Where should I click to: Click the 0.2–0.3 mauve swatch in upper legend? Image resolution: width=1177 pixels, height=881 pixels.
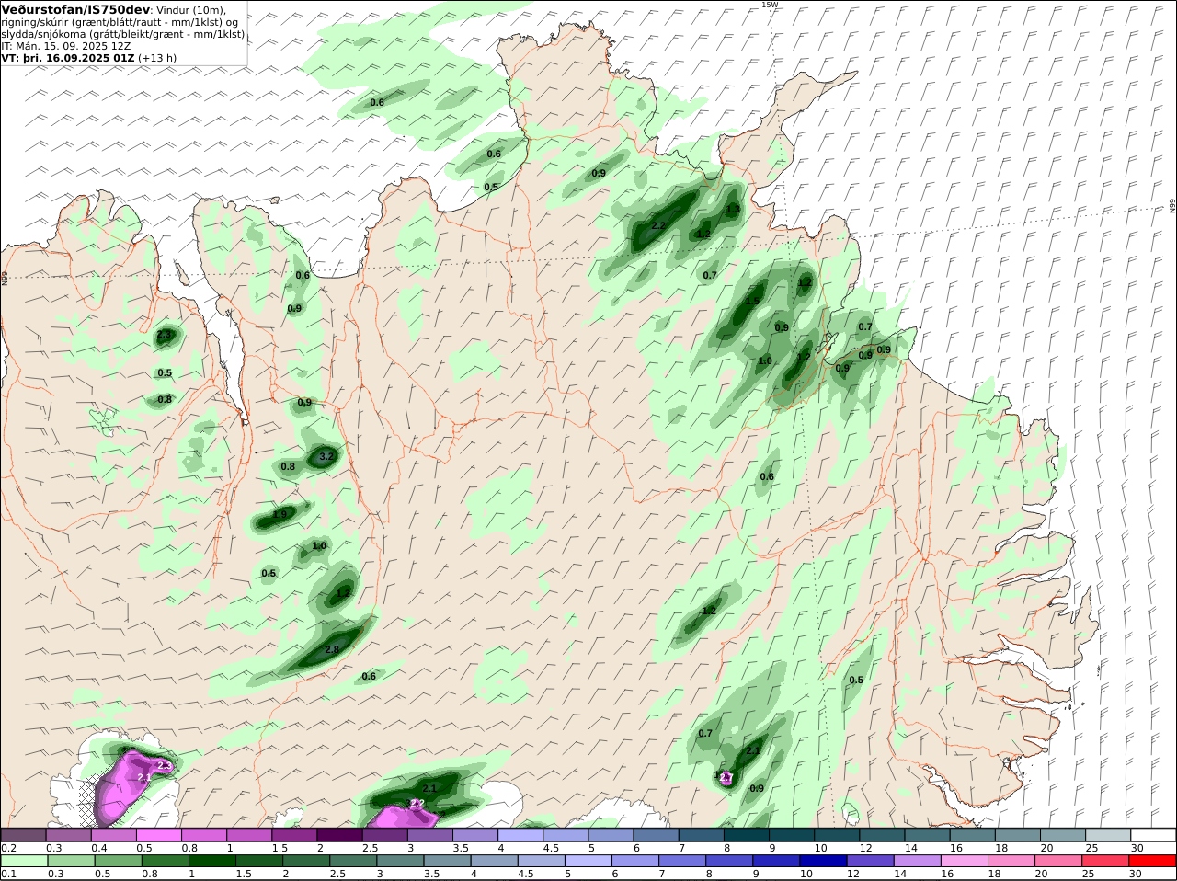click(x=23, y=835)
